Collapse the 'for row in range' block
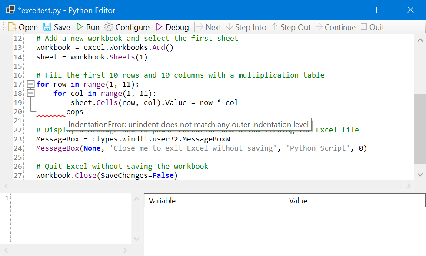The height and width of the screenshot is (256, 426). point(31,84)
